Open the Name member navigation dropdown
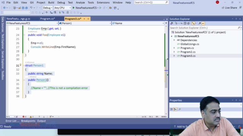This screenshot has height=136, width=243. [x=138, y=23]
